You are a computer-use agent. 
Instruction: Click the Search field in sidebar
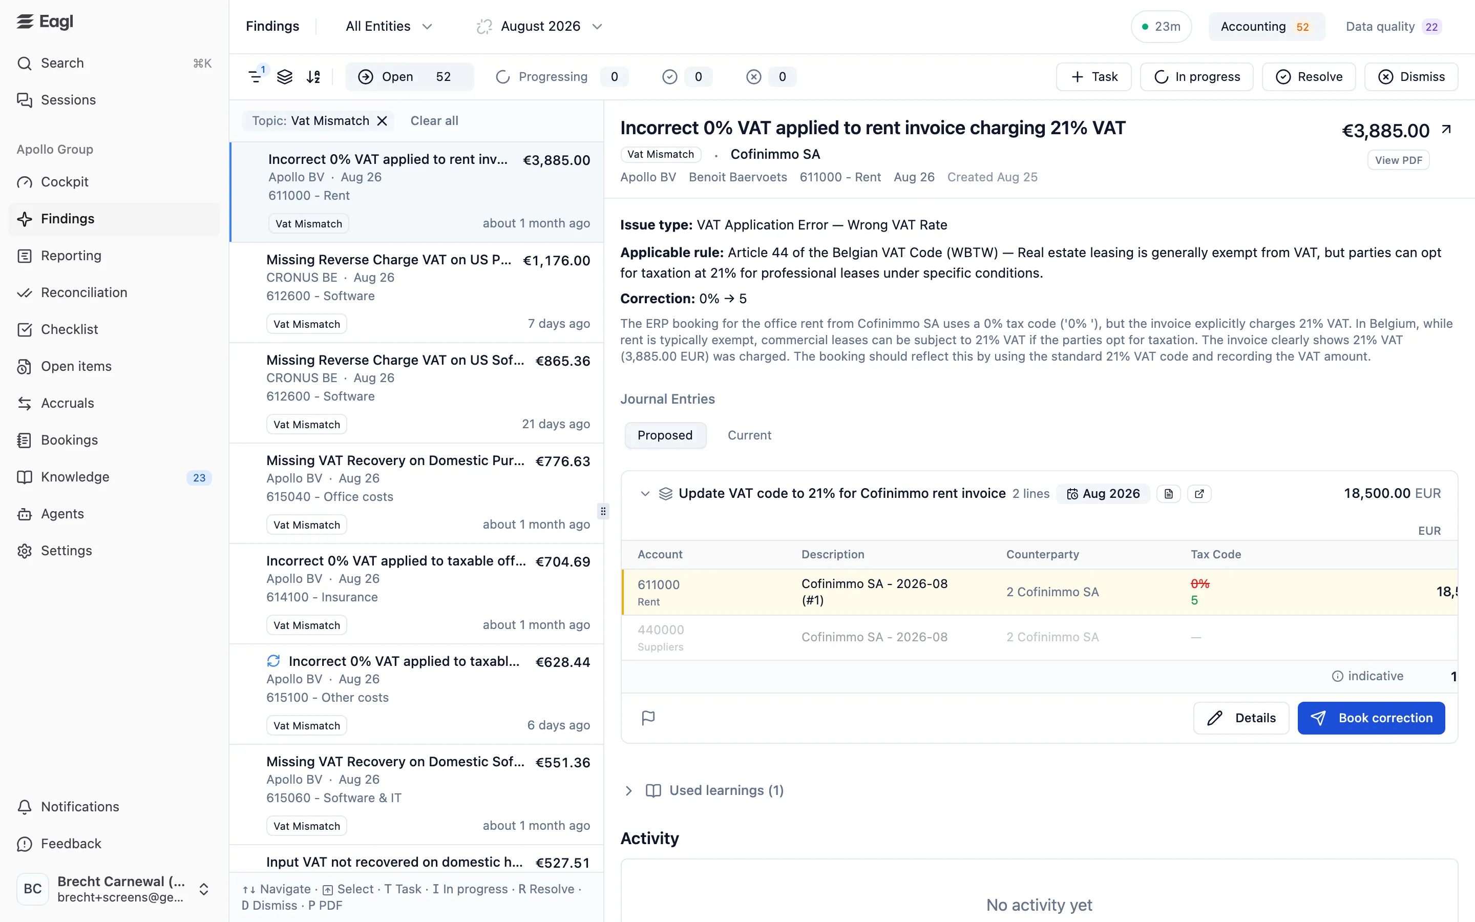tap(114, 63)
